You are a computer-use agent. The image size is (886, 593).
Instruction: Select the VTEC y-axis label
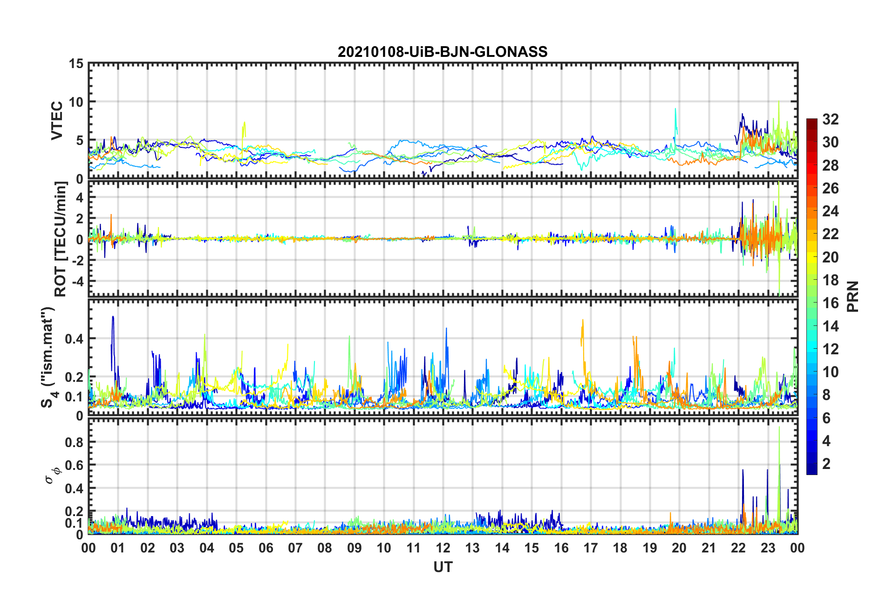(x=57, y=121)
